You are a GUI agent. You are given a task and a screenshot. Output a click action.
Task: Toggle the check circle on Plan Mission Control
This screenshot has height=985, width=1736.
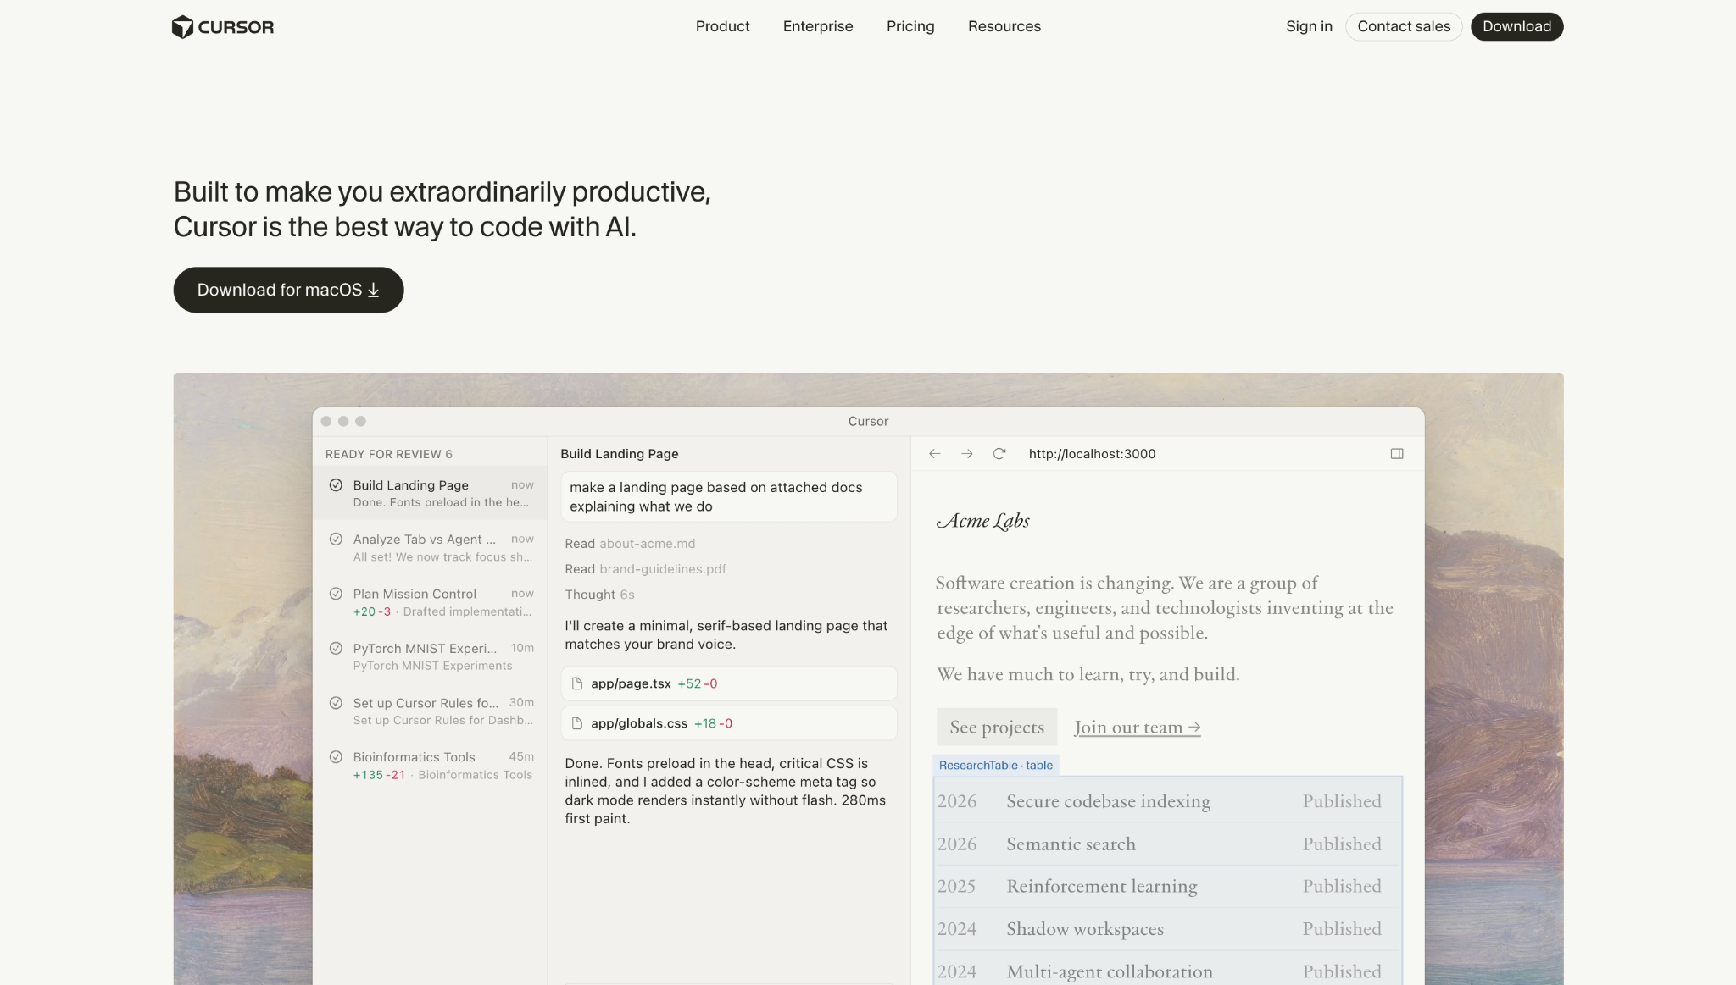point(337,594)
